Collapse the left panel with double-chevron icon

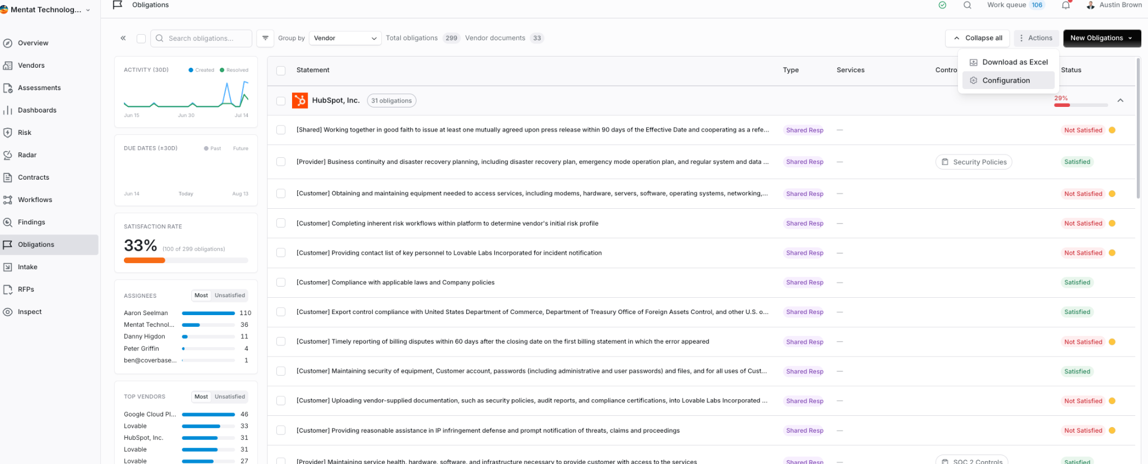123,38
